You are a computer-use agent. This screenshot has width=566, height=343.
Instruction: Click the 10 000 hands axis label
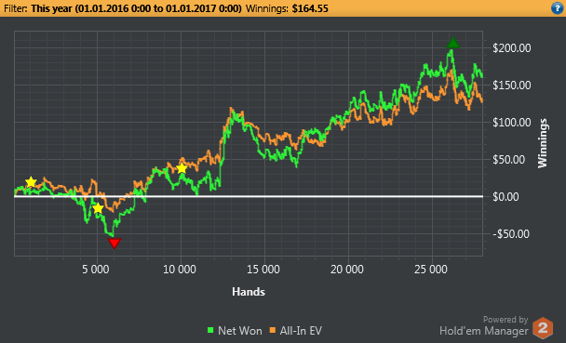(180, 270)
